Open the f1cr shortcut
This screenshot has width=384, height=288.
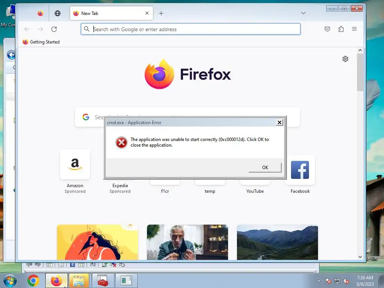[165, 191]
